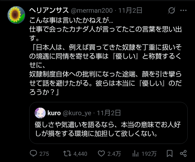Image resolution: width=195 pixels, height=162 pixels.
Task: Toggle like with the heart icon
Action: click(101, 154)
